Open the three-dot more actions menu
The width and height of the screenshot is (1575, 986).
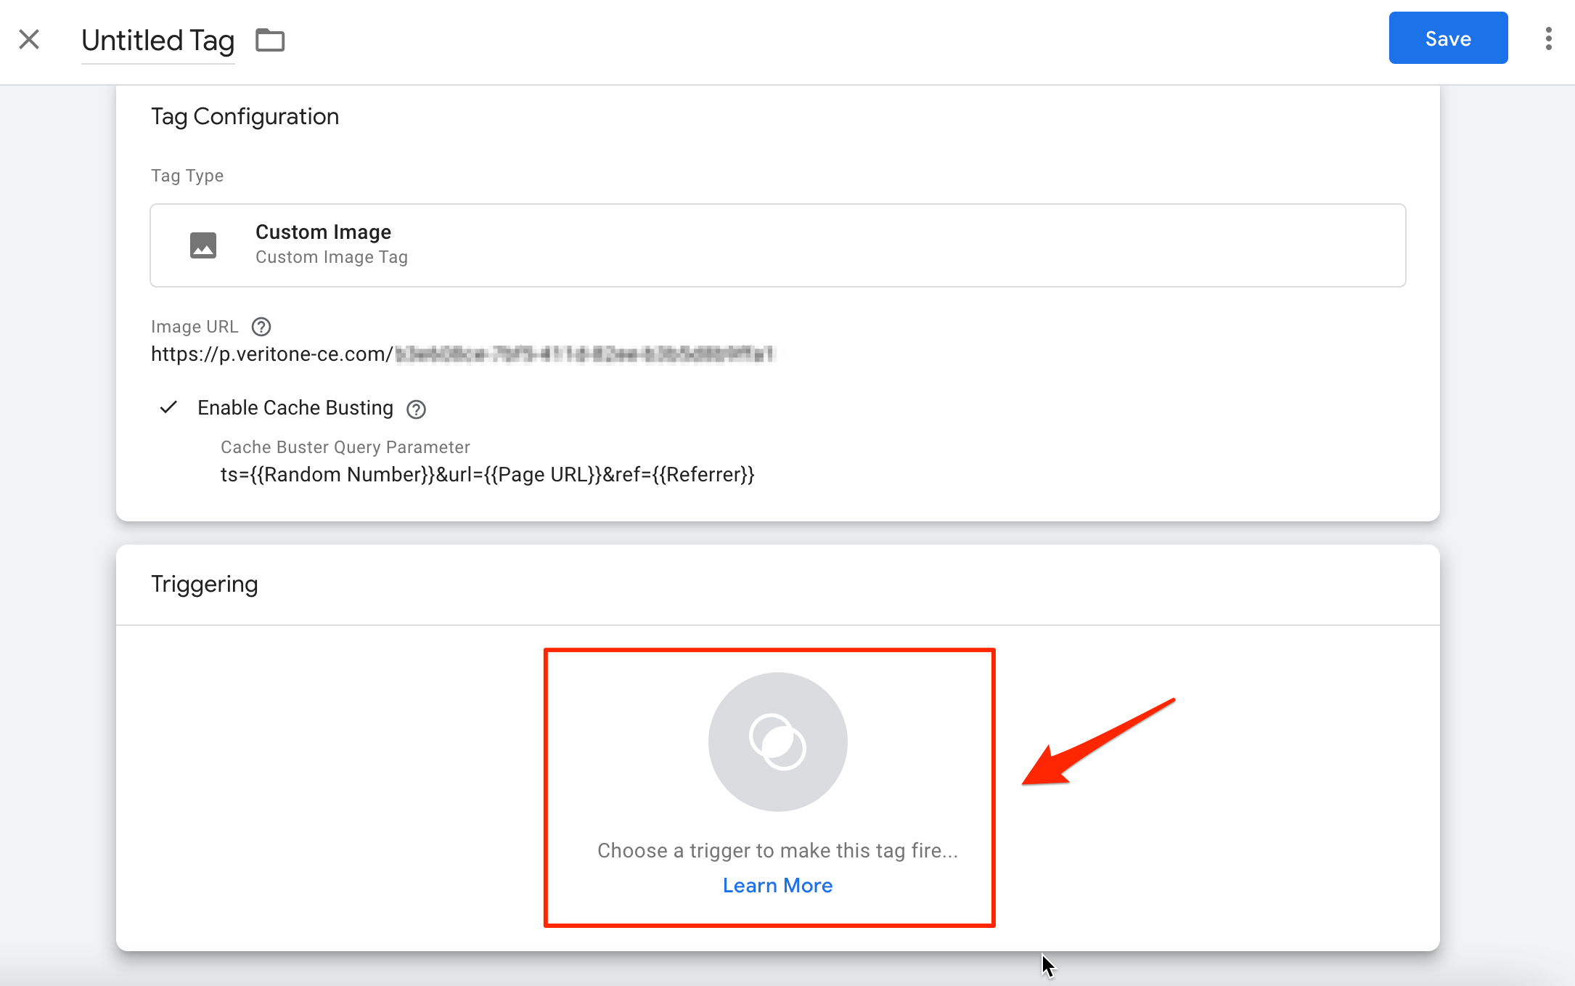pyautogui.click(x=1548, y=39)
